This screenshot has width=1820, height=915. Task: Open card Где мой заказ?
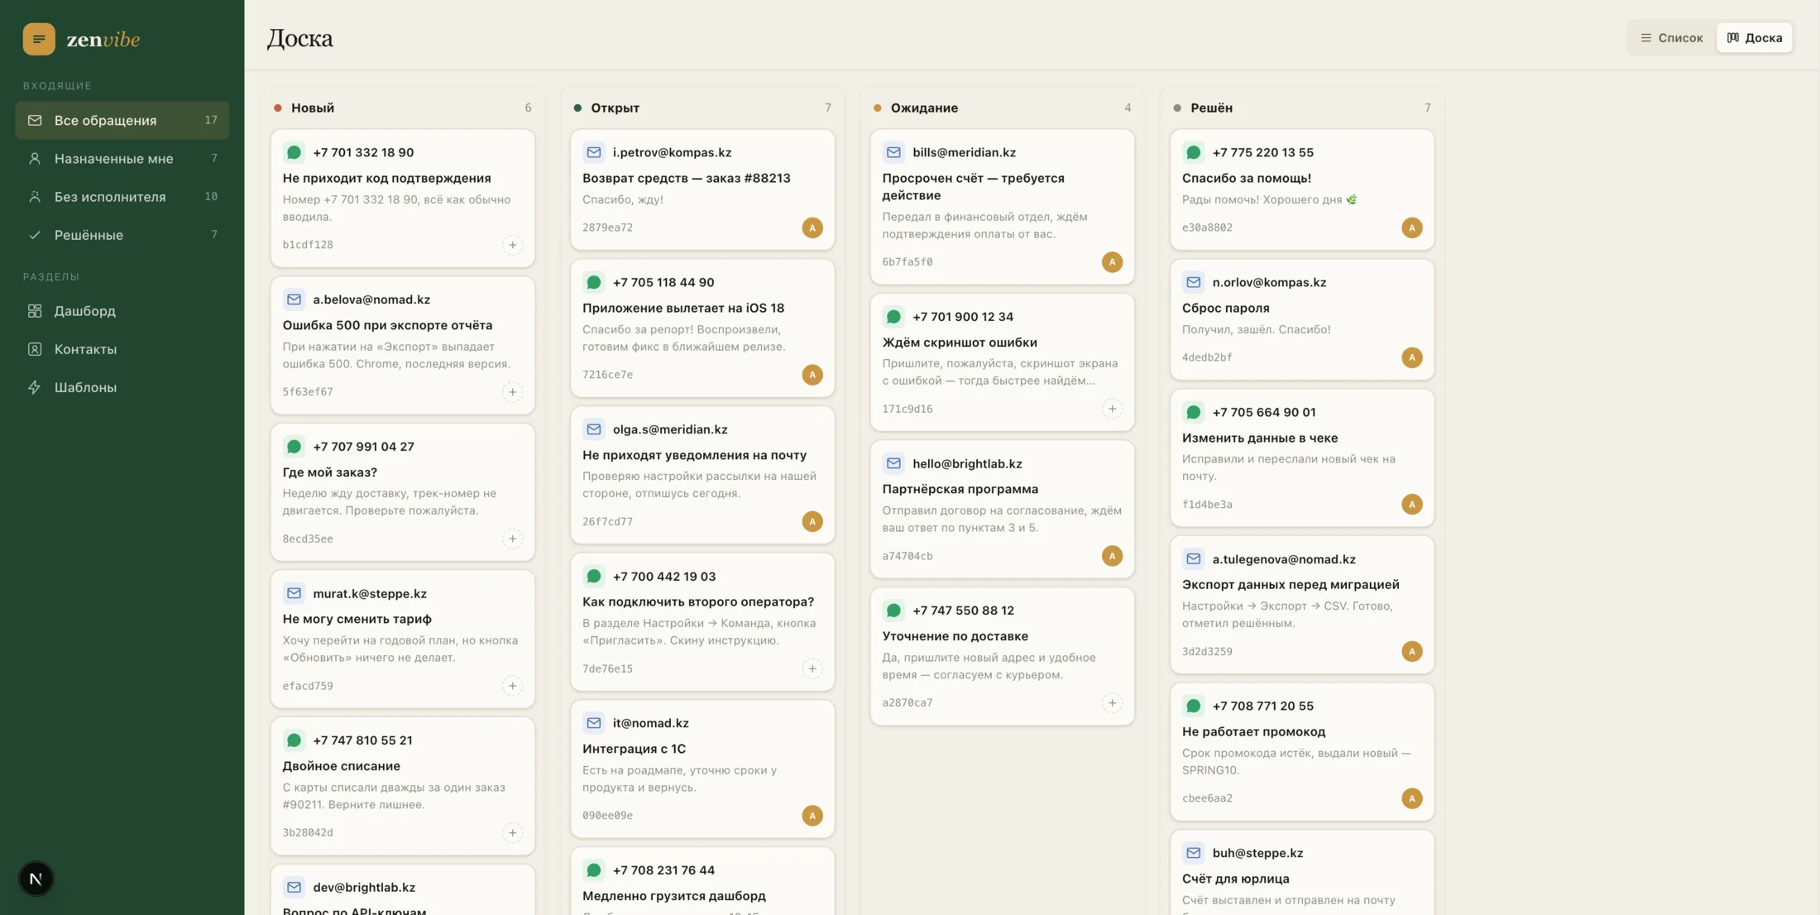[x=403, y=492]
